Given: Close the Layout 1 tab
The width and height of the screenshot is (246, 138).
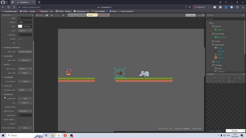Looking at the screenshot, I should coord(96,15).
